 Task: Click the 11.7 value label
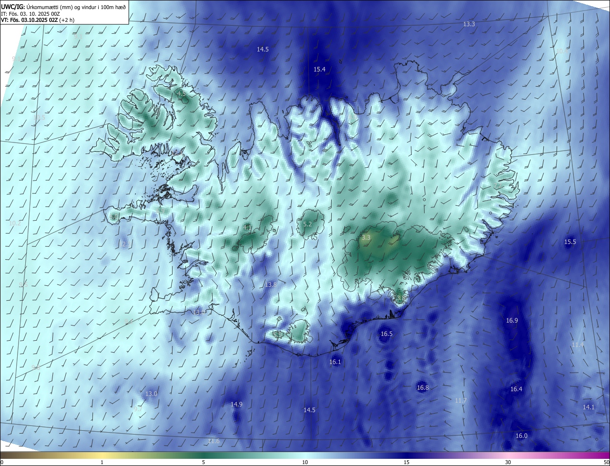460,401
